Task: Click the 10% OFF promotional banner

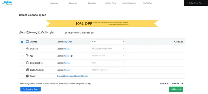Action: tap(102, 23)
